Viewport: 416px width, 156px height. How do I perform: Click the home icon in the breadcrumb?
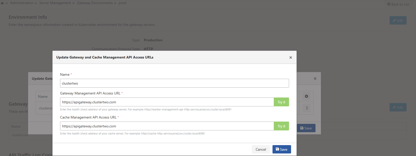click(x=2, y=3)
